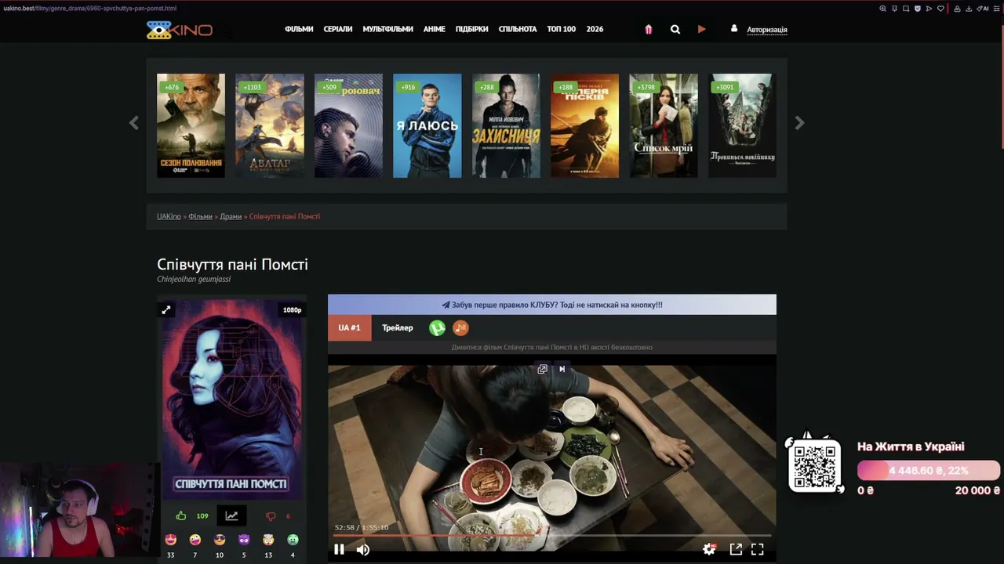Open the 2026 releases page

(595, 29)
